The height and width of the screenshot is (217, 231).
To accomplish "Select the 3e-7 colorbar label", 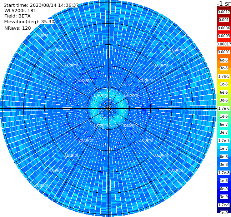I will point(224,133).
